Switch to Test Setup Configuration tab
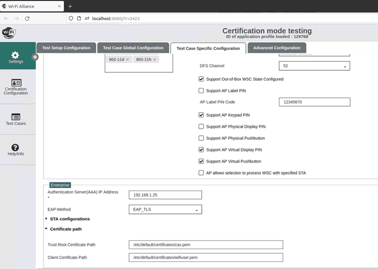Viewport: 378px width, 269px height. 66,48
